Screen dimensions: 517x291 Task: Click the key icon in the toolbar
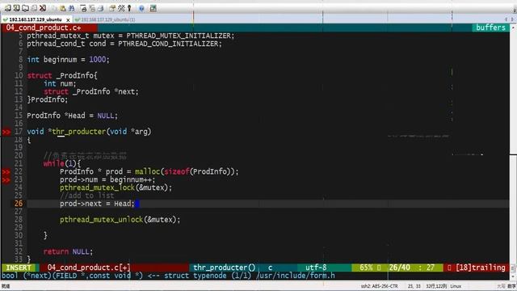point(129,8)
